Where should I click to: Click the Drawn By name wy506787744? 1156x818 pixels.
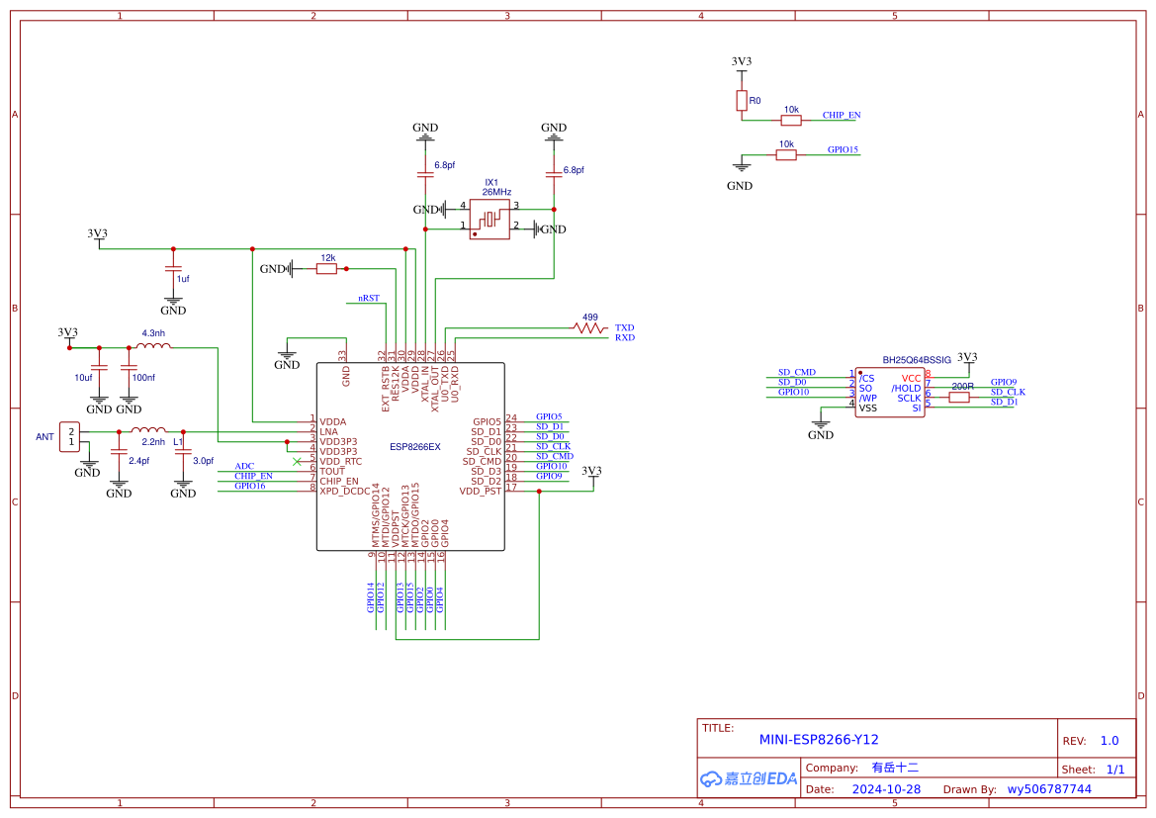pyautogui.click(x=1049, y=789)
